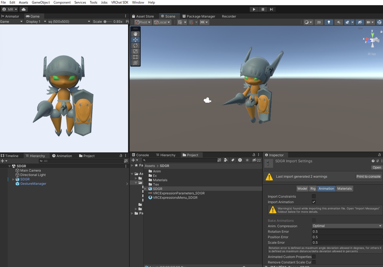Switch to the Rig tab
The image size is (383, 267).
[x=313, y=189]
